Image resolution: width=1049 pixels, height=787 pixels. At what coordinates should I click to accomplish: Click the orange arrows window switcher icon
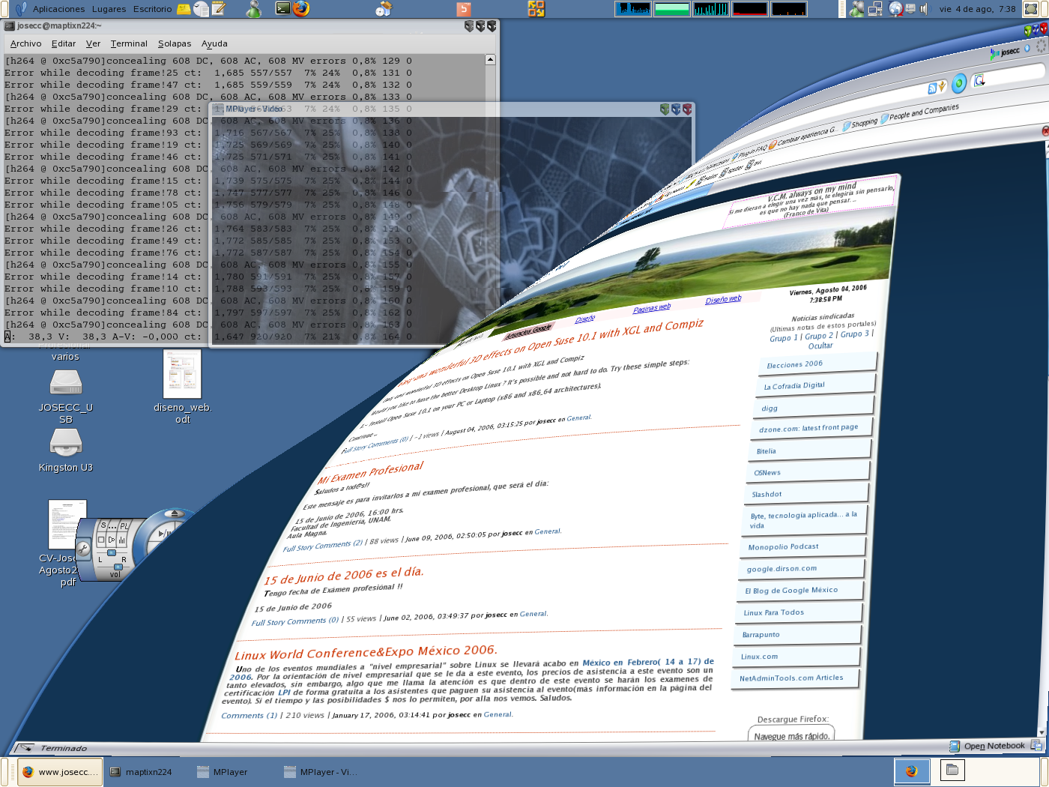click(536, 9)
